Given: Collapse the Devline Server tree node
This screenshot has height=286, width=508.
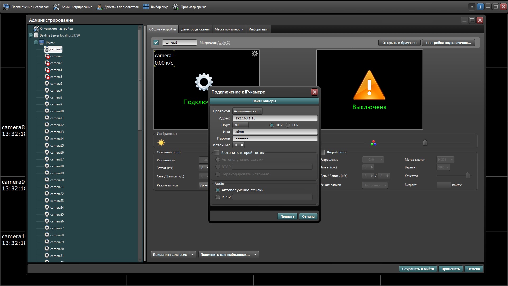Looking at the screenshot, I should point(31,35).
